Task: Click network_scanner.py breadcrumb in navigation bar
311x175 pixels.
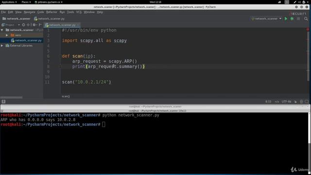Action: 50,18
